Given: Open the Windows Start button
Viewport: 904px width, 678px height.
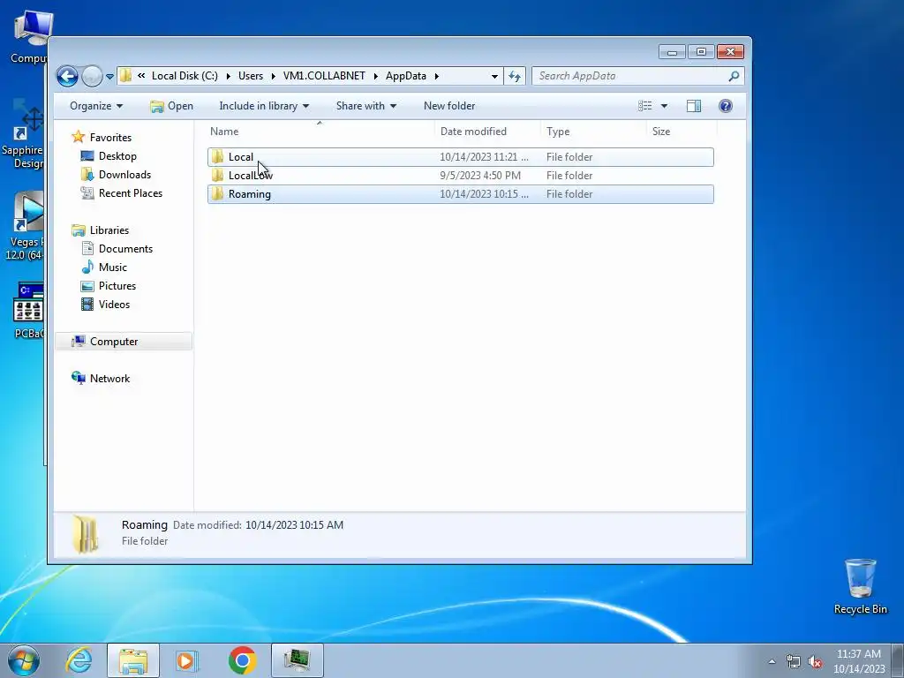Looking at the screenshot, I should 24,660.
